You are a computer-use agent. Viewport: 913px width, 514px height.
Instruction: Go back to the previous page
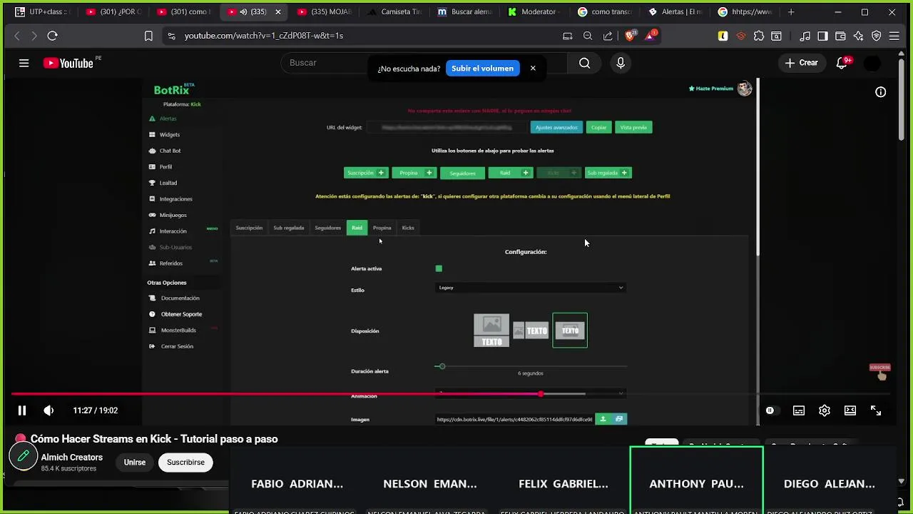[17, 36]
